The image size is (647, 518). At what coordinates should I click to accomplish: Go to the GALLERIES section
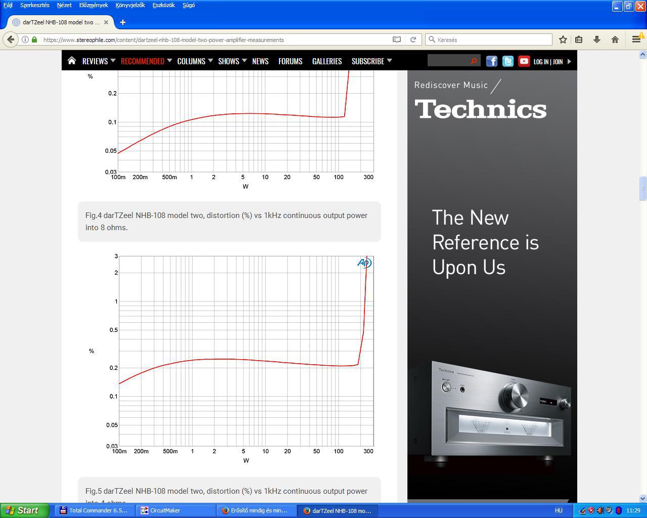[327, 61]
